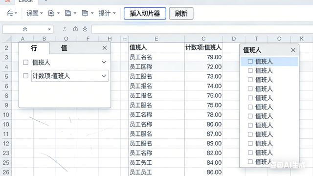Click the document page icon in toolbar

(x=68, y=13)
